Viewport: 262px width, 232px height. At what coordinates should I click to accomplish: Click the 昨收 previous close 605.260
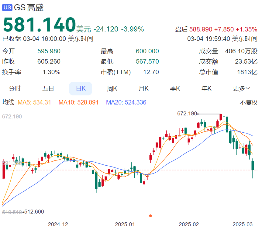coord(49,61)
